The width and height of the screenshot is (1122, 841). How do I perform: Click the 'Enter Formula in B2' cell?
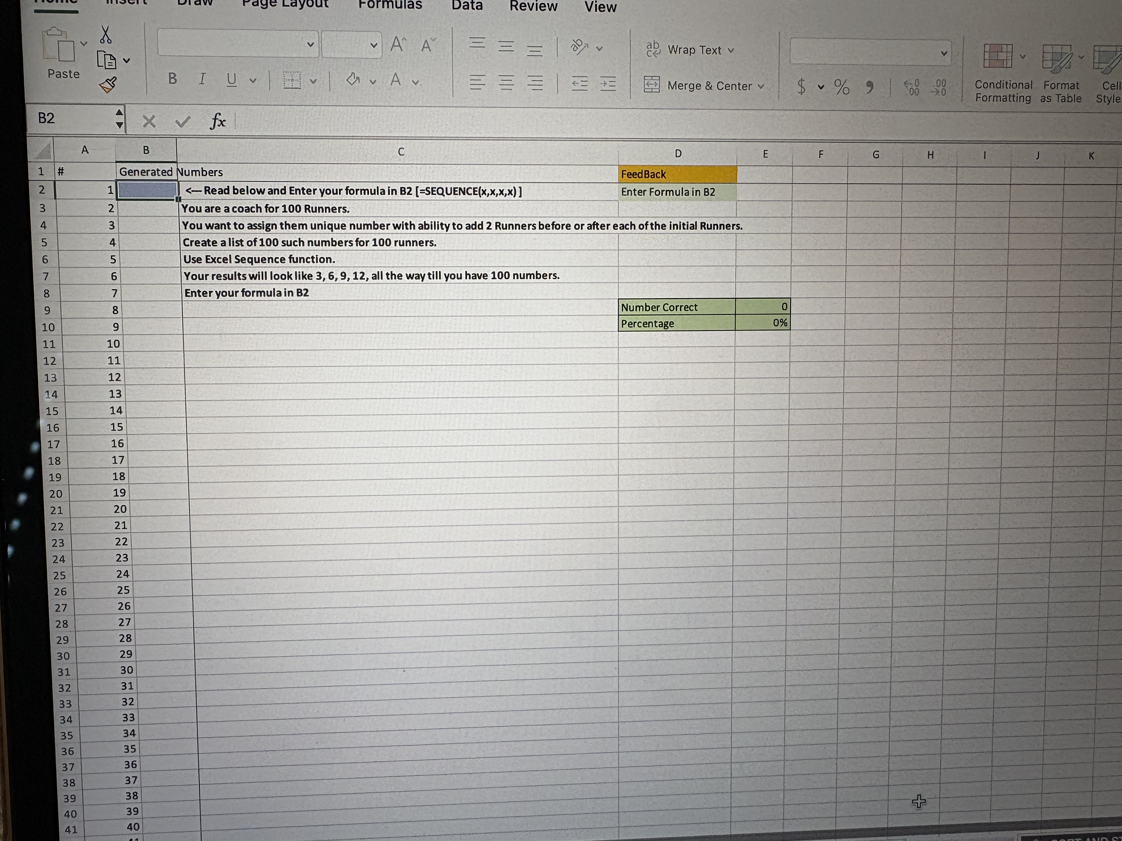click(x=677, y=192)
